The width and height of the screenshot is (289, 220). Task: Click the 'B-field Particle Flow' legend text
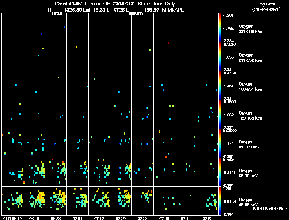(x=270, y=209)
